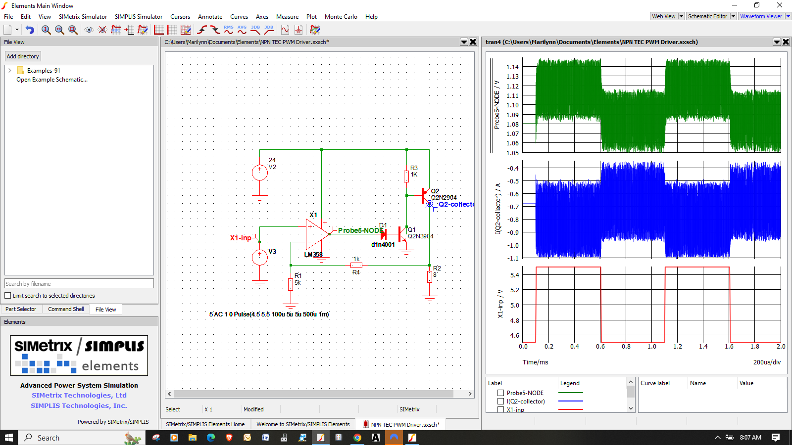The width and height of the screenshot is (792, 445).
Task: Click the blue undo arrow icon
Action: pyautogui.click(x=30, y=30)
